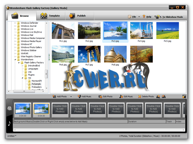Expand the Windows Defender folder
The height and width of the screenshot is (144, 193).
pyautogui.click(x=15, y=23)
